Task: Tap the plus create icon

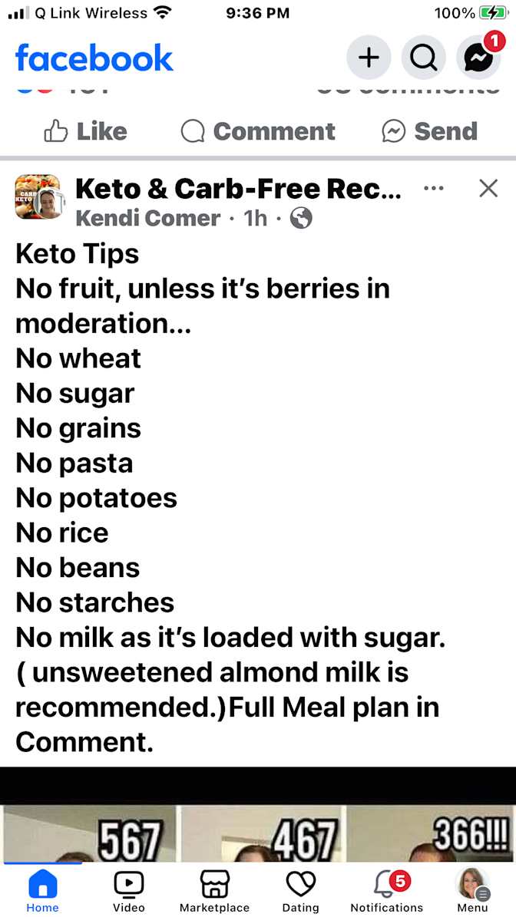Action: (369, 58)
